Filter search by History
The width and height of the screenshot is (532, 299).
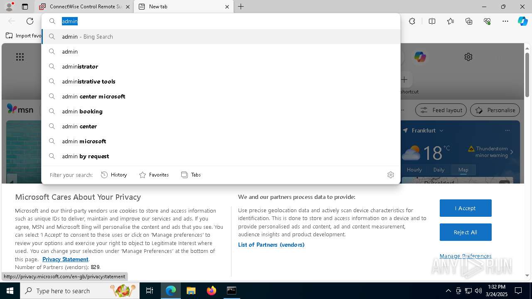click(x=114, y=175)
